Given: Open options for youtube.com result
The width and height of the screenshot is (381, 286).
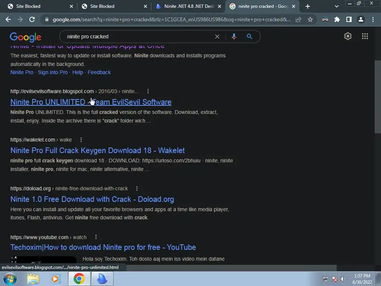Looking at the screenshot, I should (x=96, y=237).
